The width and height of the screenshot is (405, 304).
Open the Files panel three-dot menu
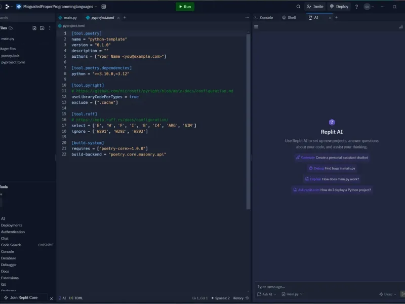tap(50, 28)
